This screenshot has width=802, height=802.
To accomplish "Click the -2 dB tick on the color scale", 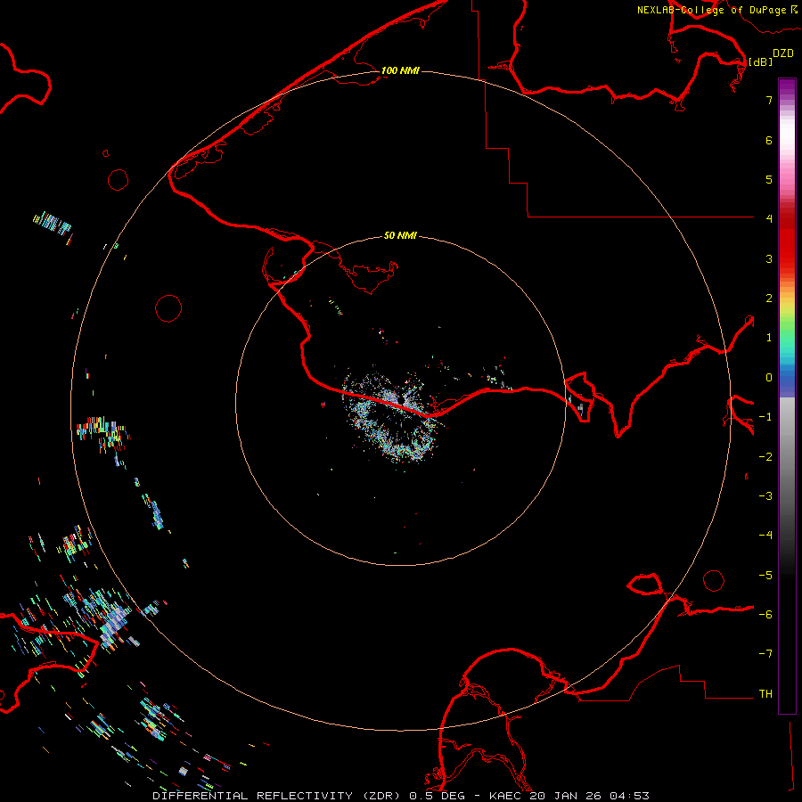I will (x=765, y=457).
